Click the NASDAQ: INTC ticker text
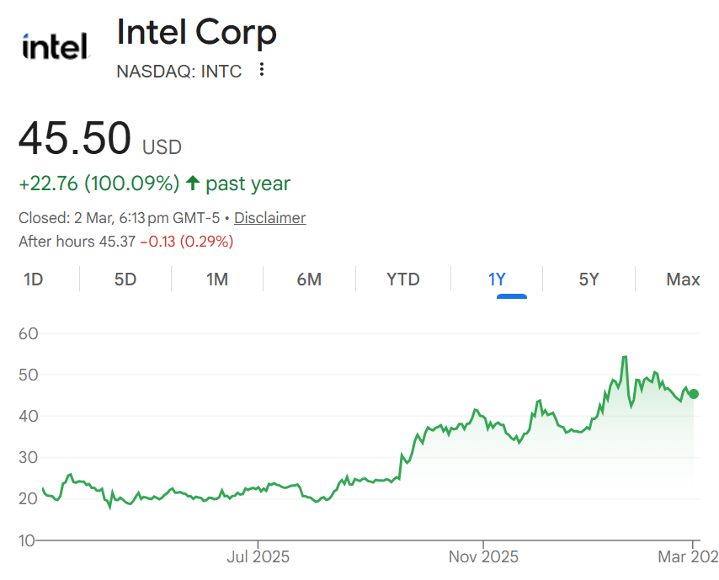The height and width of the screenshot is (580, 719). point(178,72)
